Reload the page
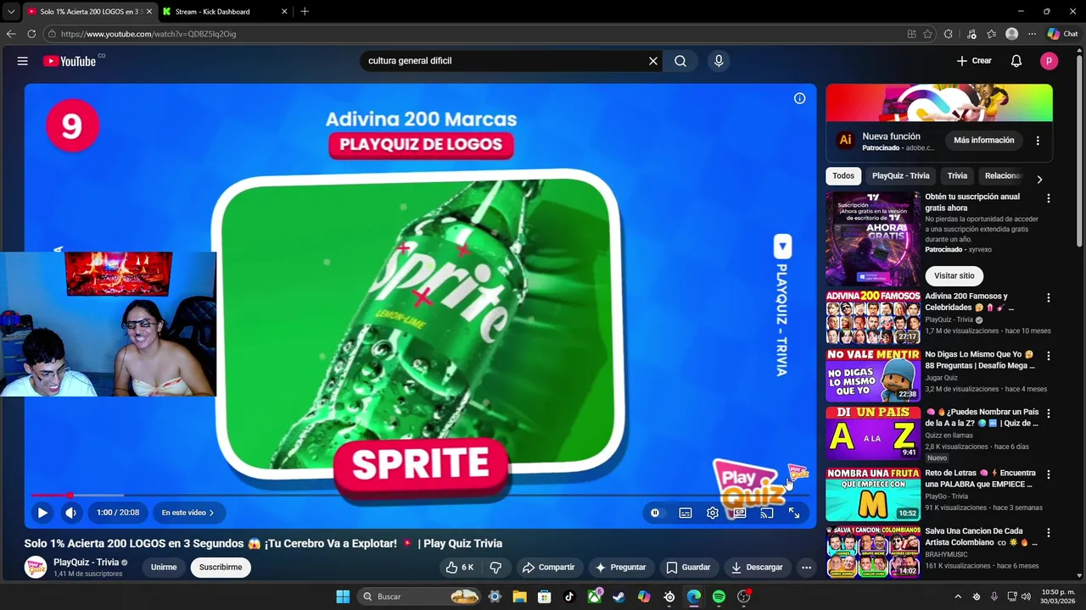The height and width of the screenshot is (610, 1086). point(31,34)
